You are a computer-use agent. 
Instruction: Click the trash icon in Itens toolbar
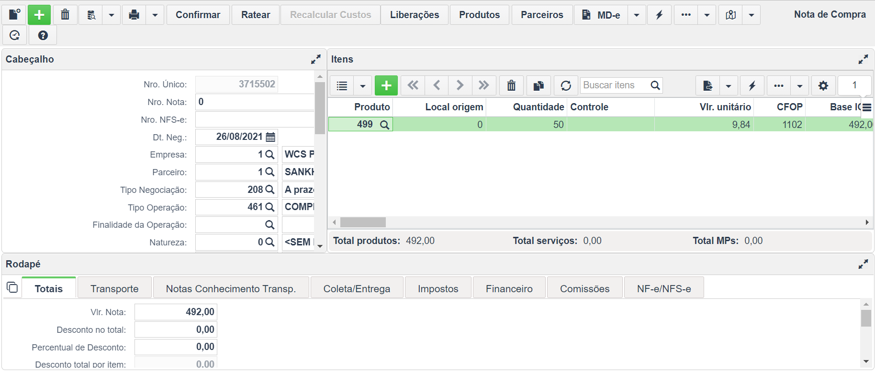[x=511, y=85]
